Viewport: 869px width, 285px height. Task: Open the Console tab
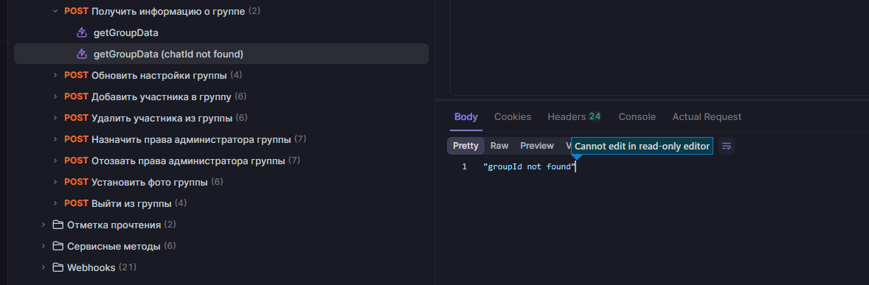(x=637, y=117)
